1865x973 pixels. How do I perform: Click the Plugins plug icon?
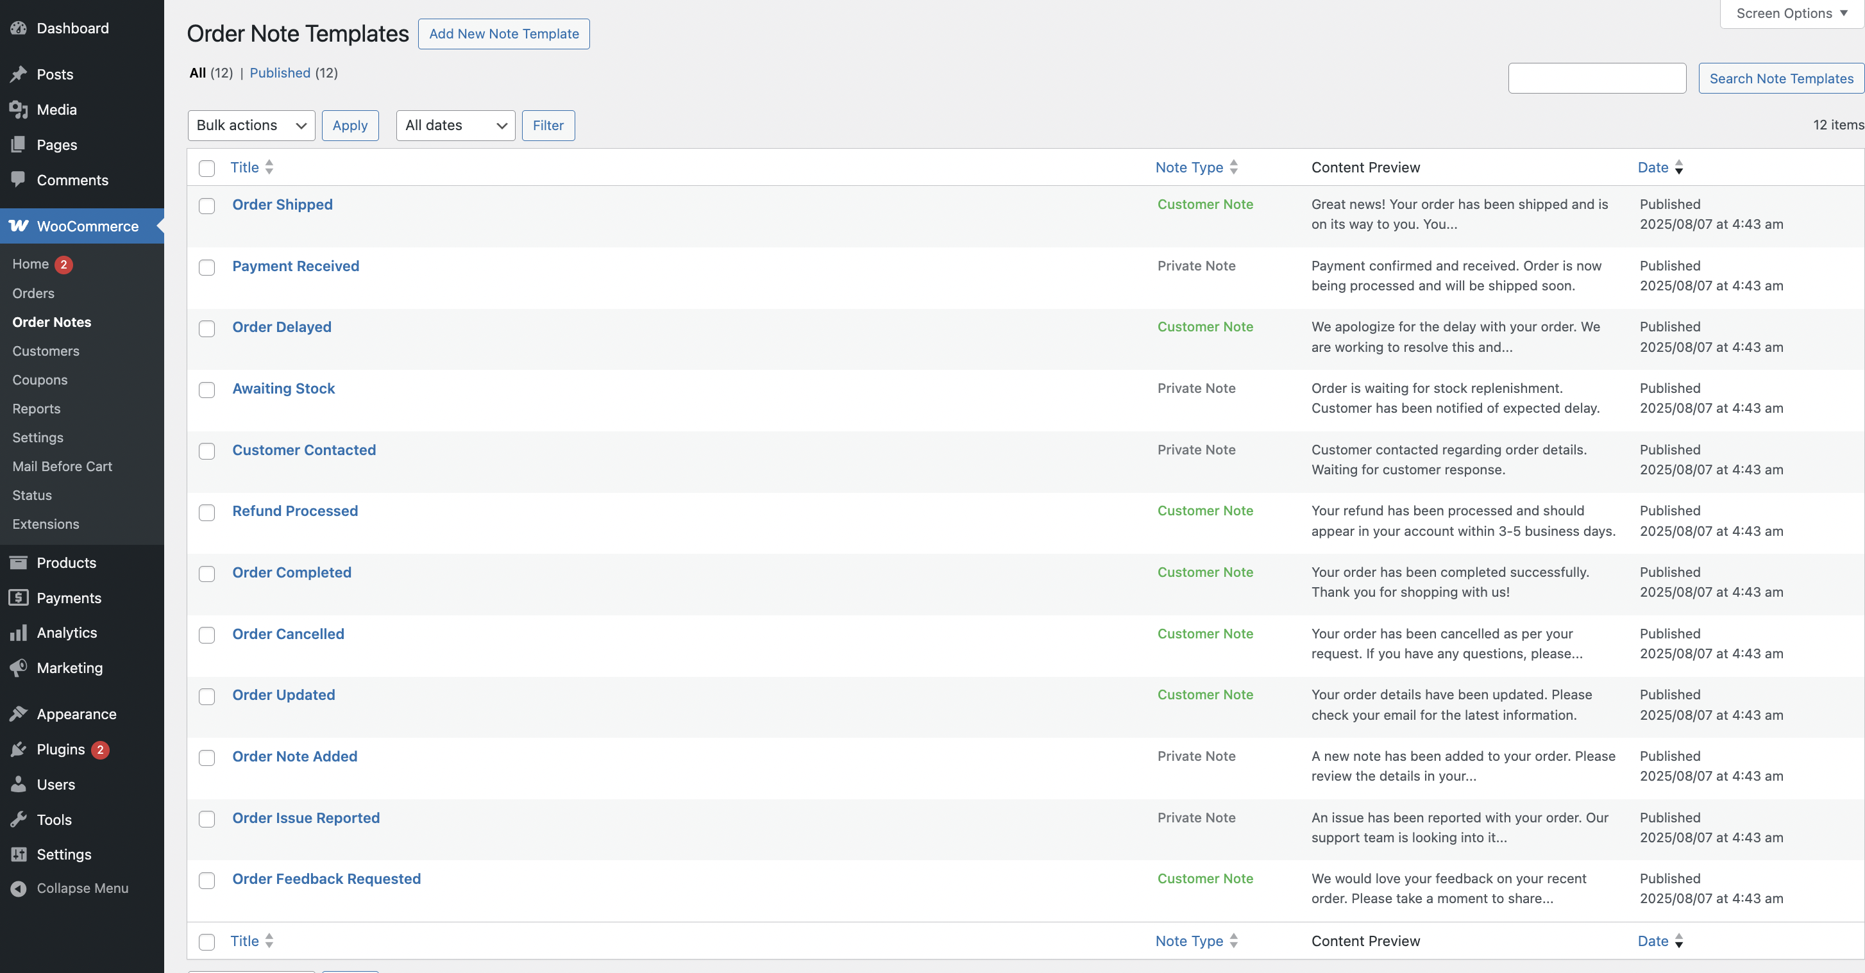18,749
